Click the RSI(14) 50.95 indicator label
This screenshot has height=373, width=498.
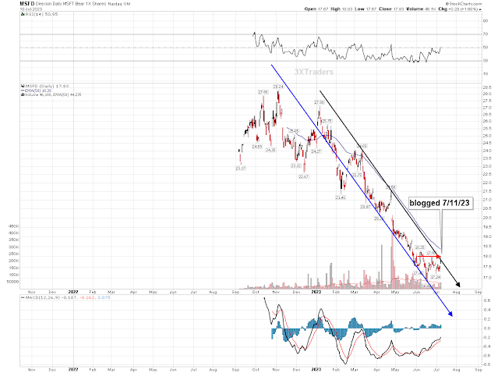click(41, 14)
